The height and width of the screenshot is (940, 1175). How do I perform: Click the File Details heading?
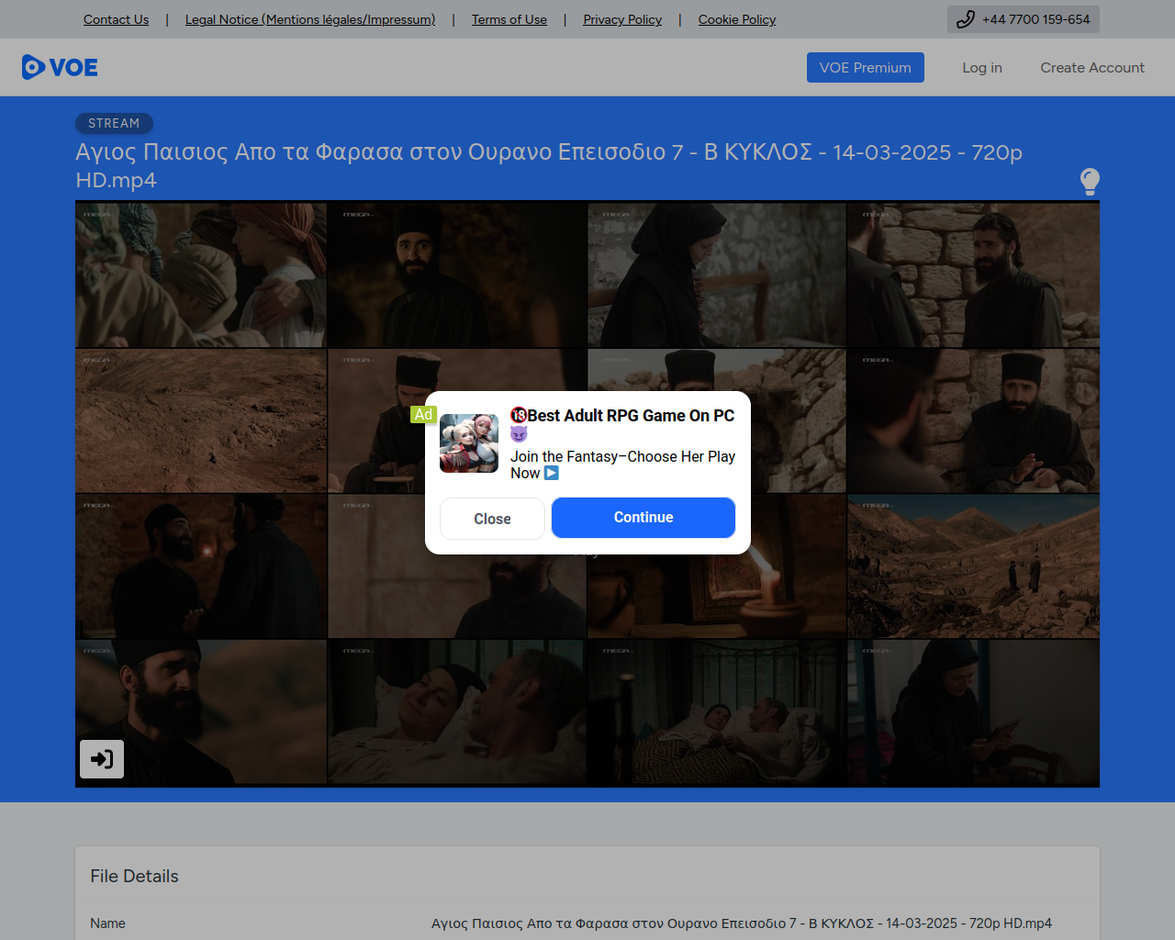click(x=135, y=877)
